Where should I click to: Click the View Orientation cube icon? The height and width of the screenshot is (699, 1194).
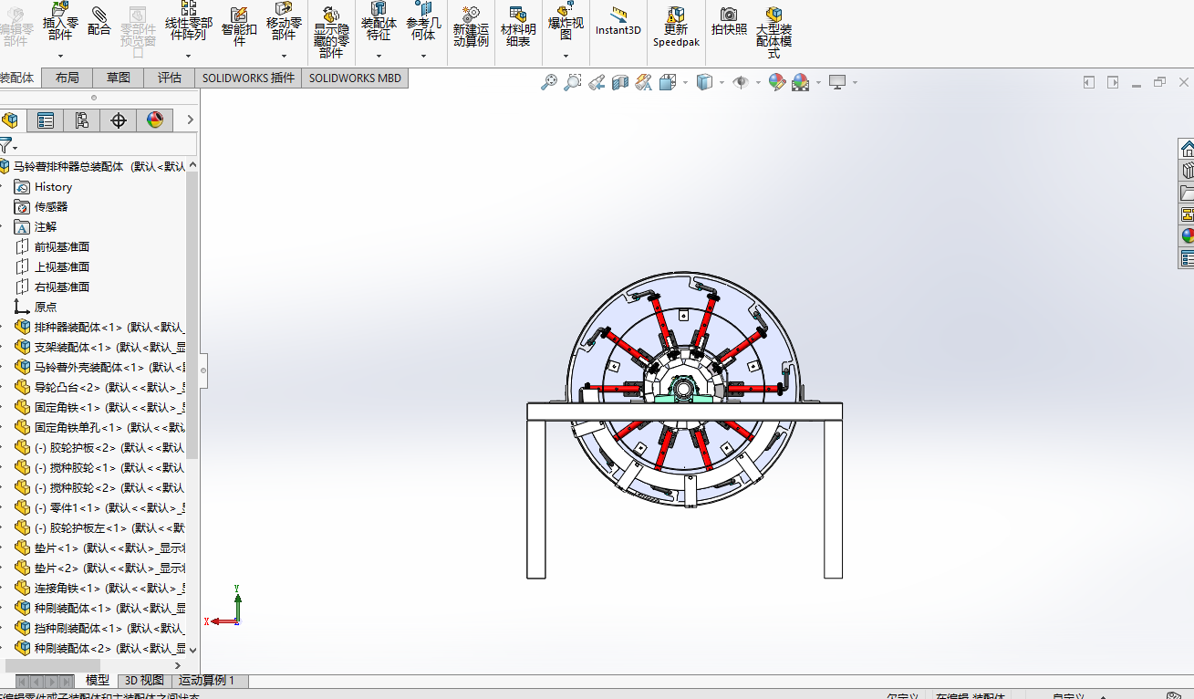coord(668,82)
